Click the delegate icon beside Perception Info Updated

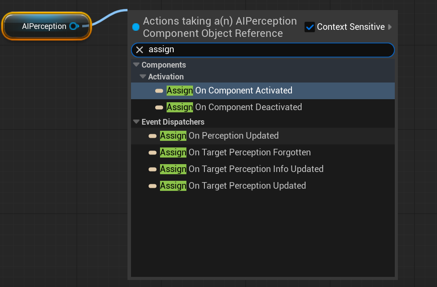[x=153, y=169]
